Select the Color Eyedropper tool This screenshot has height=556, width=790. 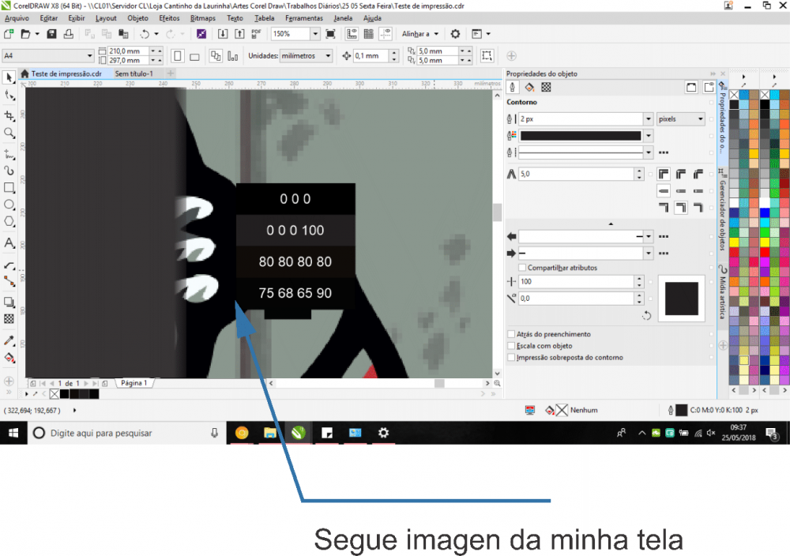coord(9,340)
